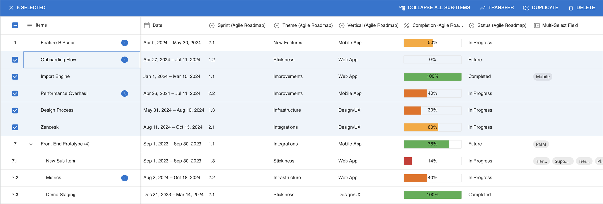Clear selection with the X icon

coord(11,8)
